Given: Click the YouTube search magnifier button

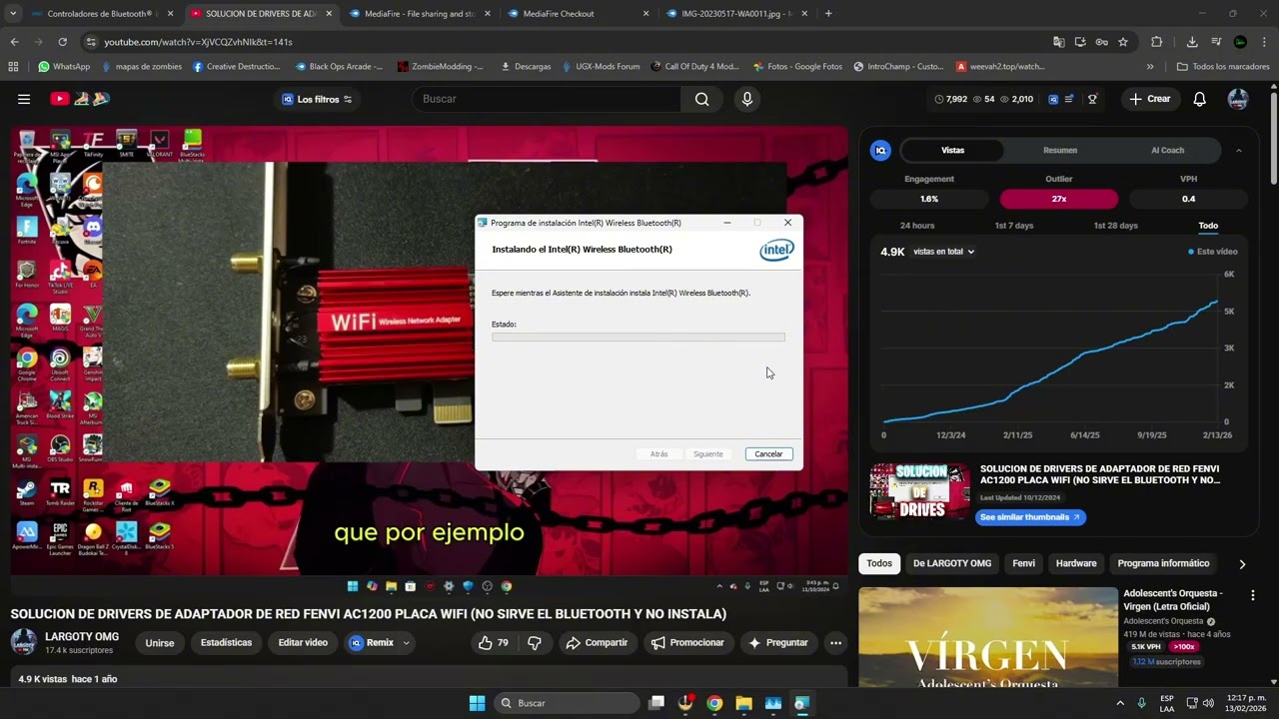Looking at the screenshot, I should 702,99.
